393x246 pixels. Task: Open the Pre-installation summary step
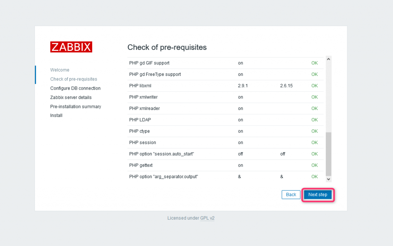pos(76,107)
